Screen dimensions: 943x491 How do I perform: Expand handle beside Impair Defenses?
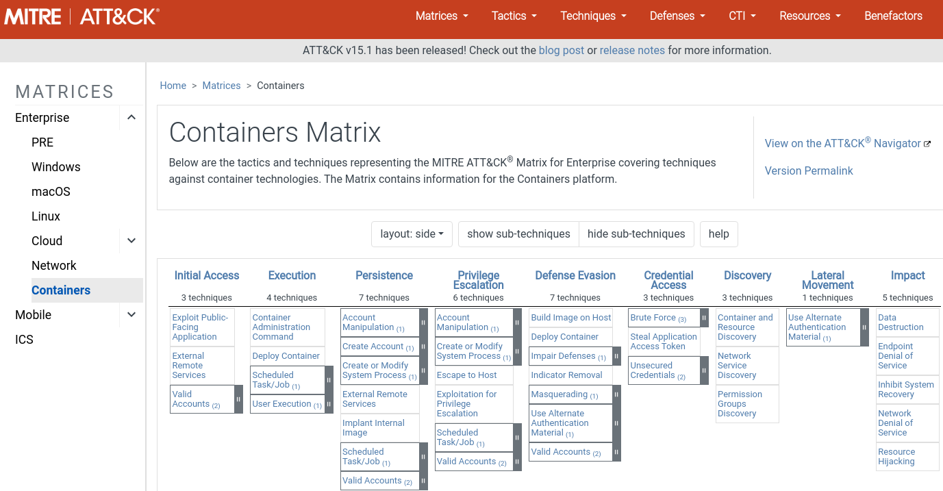point(616,356)
